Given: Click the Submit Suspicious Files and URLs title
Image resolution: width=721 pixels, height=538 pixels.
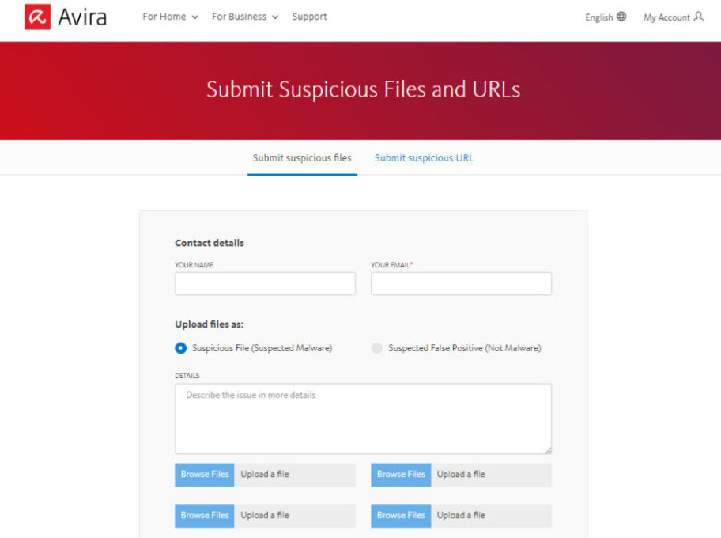Looking at the screenshot, I should [x=363, y=89].
